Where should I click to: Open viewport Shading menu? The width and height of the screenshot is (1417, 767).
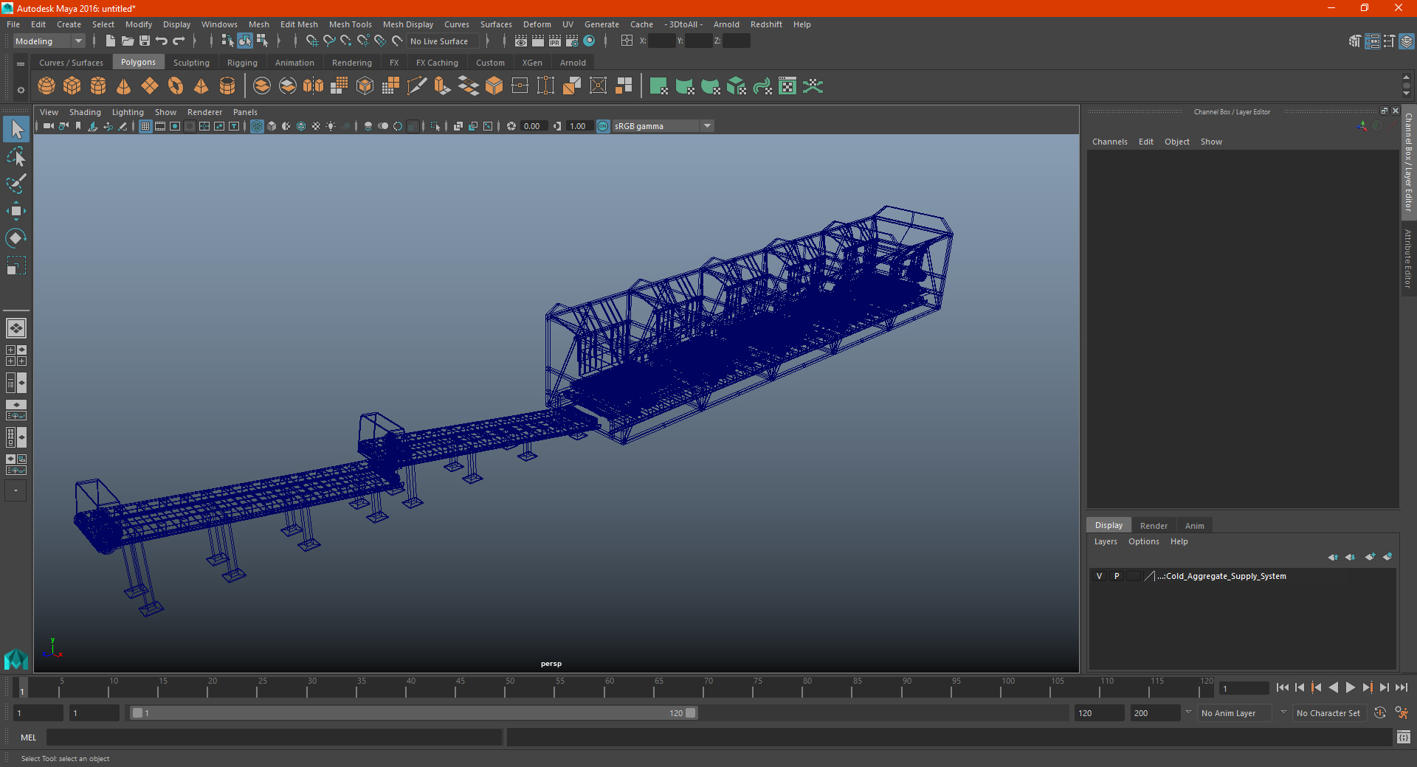coord(85,112)
